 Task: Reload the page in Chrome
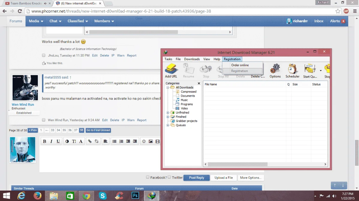coord(20,11)
